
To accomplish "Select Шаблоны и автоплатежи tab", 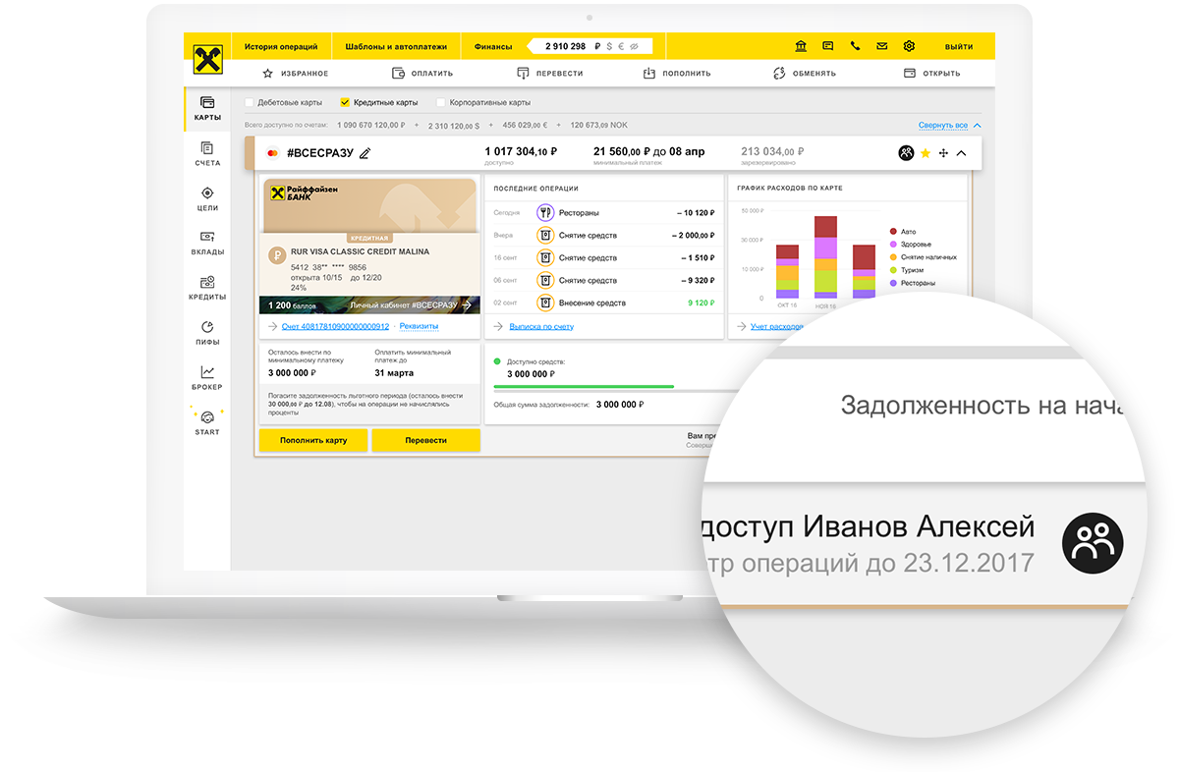I will 396,46.
